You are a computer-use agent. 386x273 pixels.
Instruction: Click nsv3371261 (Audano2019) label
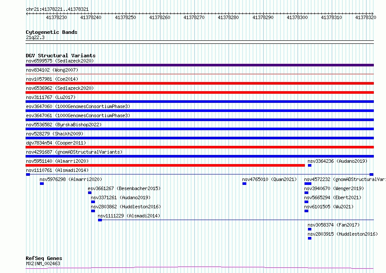click(x=121, y=197)
